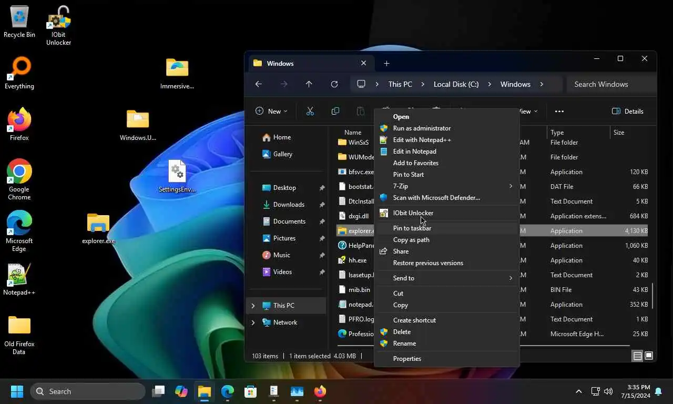Unpin Desktop from Quick access
The width and height of the screenshot is (673, 404).
pos(322,188)
